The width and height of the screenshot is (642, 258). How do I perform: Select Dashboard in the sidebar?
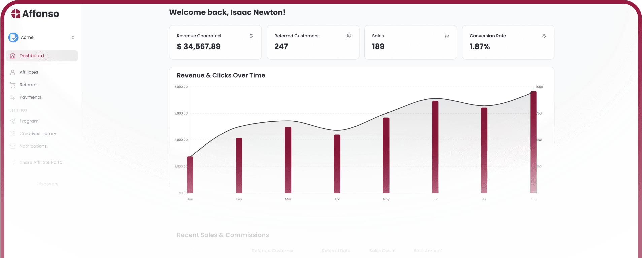click(x=32, y=56)
